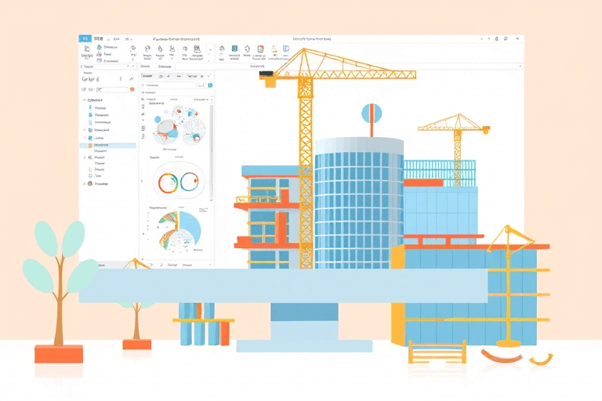Collapse the topmost node in the navigation tree
Viewport: 602px width, 401px height.
[85, 100]
